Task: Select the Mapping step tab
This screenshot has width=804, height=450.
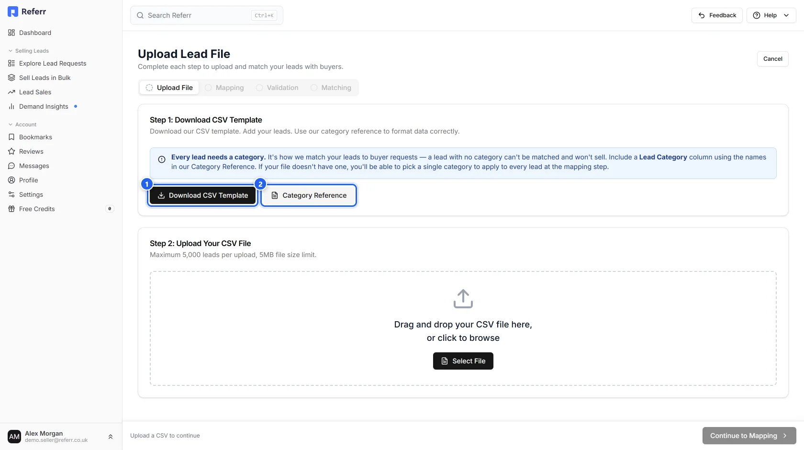Action: click(x=224, y=88)
